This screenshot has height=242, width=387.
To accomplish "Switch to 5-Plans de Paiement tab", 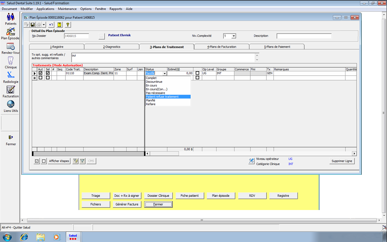I will pyautogui.click(x=277, y=47).
